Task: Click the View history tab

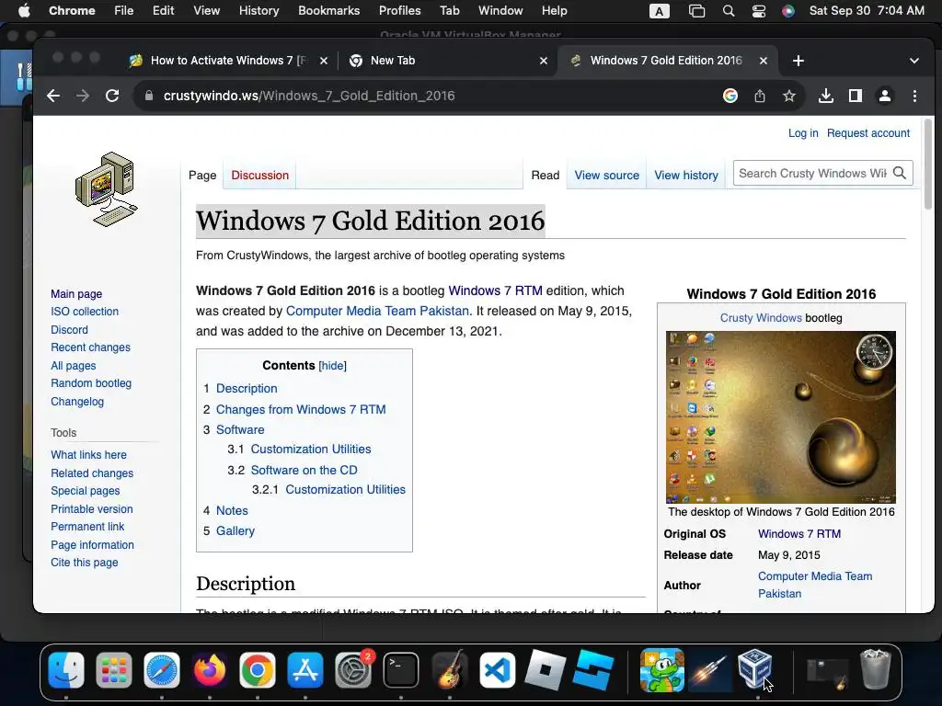Action: tap(686, 176)
